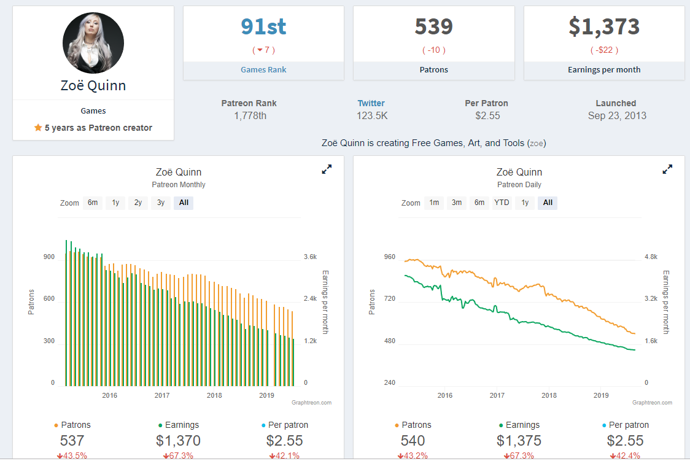Set Monthly chart zoom to 3y
The image size is (690, 461).
click(x=161, y=203)
